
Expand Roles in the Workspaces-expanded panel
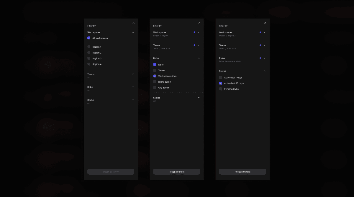pyautogui.click(x=133, y=87)
